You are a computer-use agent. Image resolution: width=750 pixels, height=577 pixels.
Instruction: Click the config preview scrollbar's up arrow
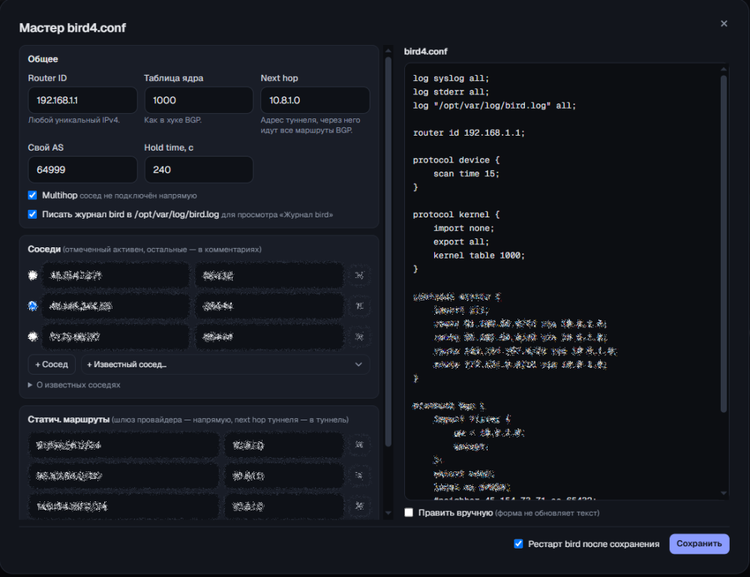[723, 70]
